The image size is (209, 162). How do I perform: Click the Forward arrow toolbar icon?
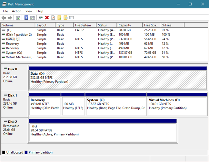point(10,18)
